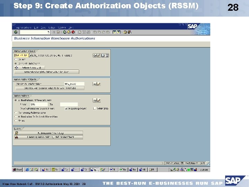The height and width of the screenshot is (187, 249).
Task: Expand the status bar system info arrow
Action: click(x=162, y=163)
